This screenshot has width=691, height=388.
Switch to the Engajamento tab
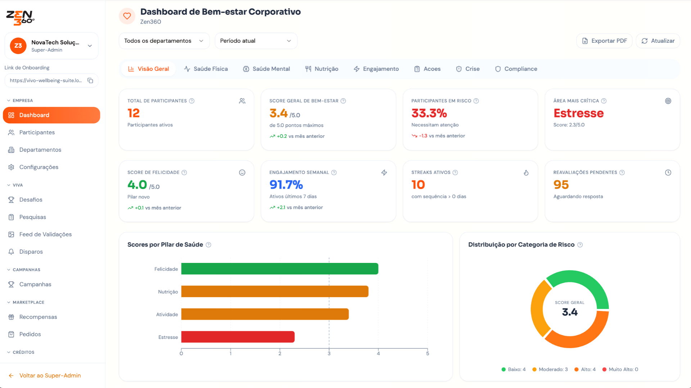[x=376, y=69]
